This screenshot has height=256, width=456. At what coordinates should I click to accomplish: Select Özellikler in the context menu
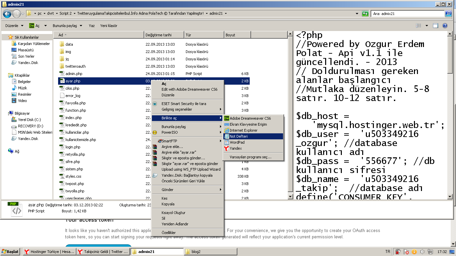click(x=187, y=233)
